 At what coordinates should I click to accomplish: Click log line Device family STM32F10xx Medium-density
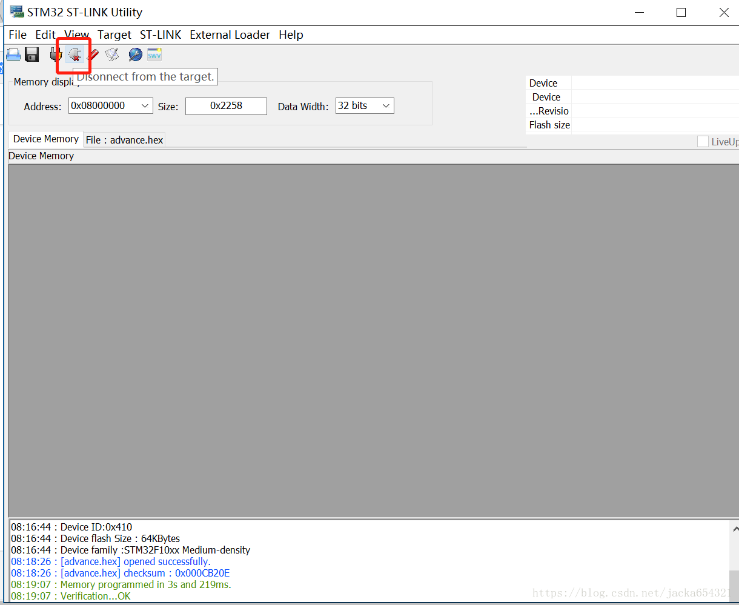(x=130, y=550)
